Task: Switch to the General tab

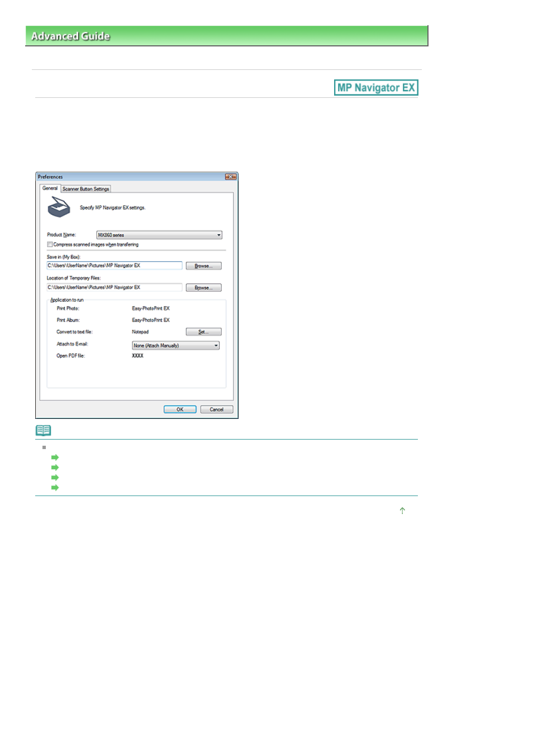Action: pos(50,188)
